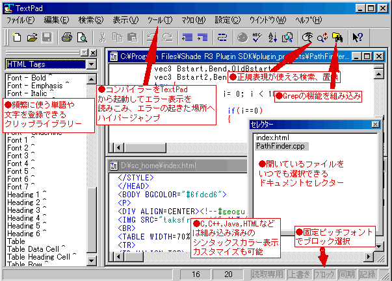Select "Table Heading Cell" clip entry
Image resolution: width=392 pixels, height=281 pixels.
pyautogui.click(x=42, y=257)
